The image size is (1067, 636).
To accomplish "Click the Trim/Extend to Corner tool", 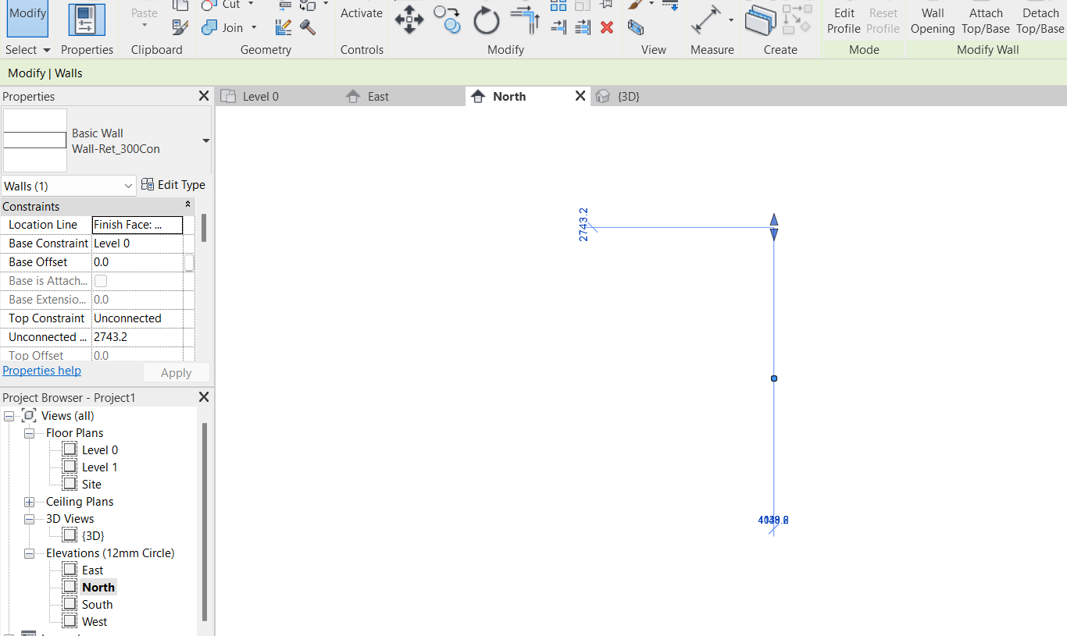I will point(523,20).
